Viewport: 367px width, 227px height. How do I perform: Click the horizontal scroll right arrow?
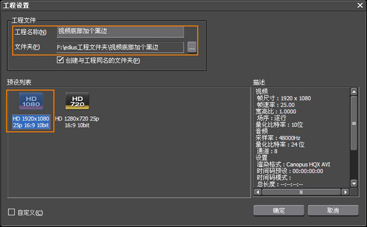(x=345, y=192)
